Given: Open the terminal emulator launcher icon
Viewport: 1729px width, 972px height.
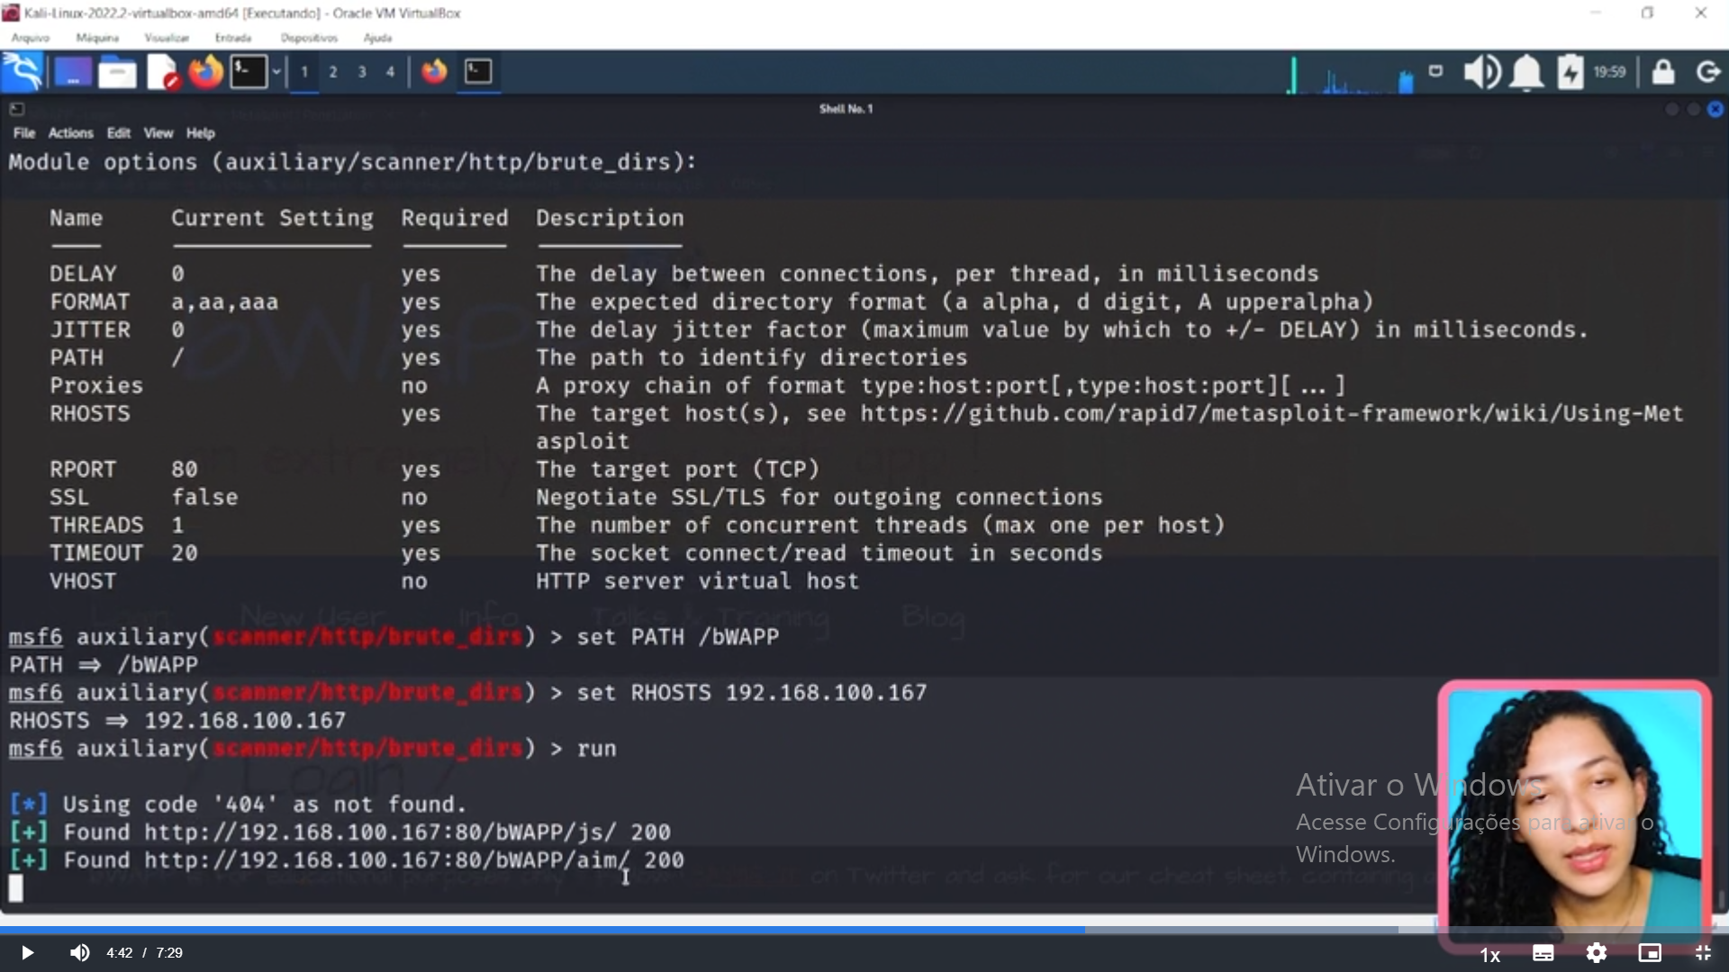Looking at the screenshot, I should (249, 72).
